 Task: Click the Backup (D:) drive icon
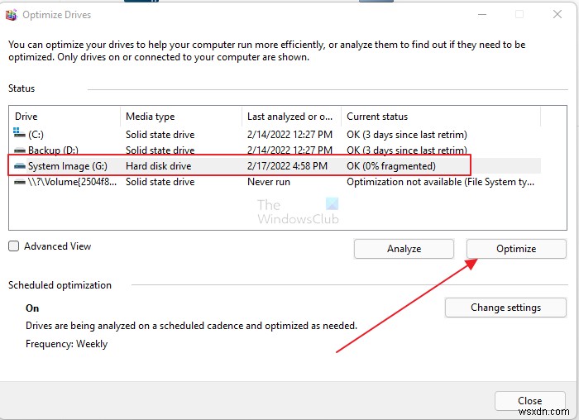pyautogui.click(x=19, y=150)
